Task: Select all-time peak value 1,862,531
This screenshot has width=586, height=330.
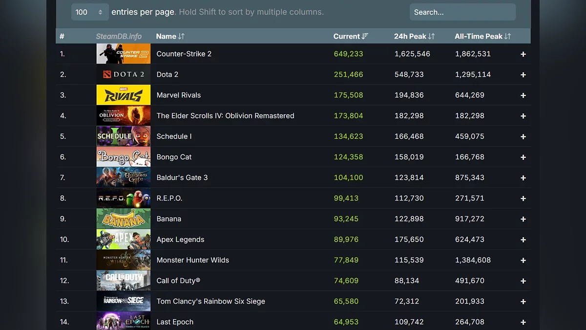Action: click(x=473, y=54)
